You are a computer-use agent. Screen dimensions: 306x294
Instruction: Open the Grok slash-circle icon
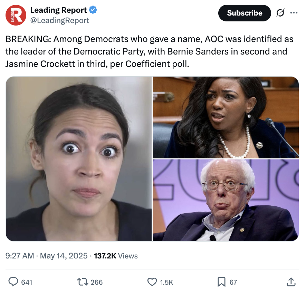click(x=280, y=13)
